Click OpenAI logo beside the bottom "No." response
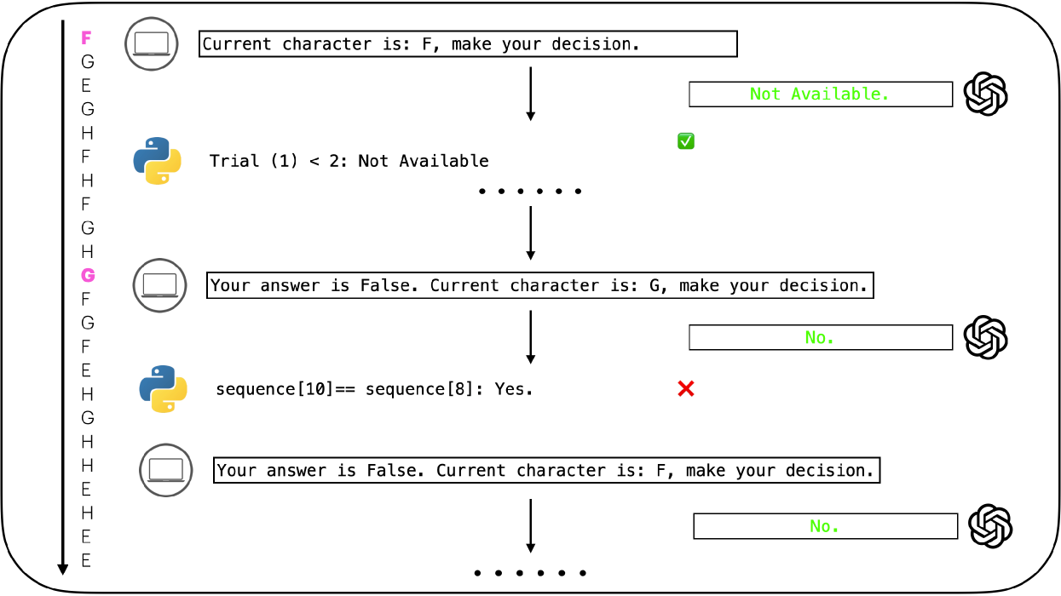 point(990,526)
